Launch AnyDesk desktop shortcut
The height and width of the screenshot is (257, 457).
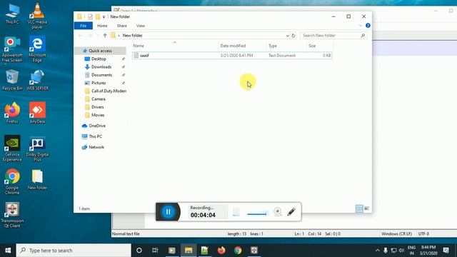(37, 113)
